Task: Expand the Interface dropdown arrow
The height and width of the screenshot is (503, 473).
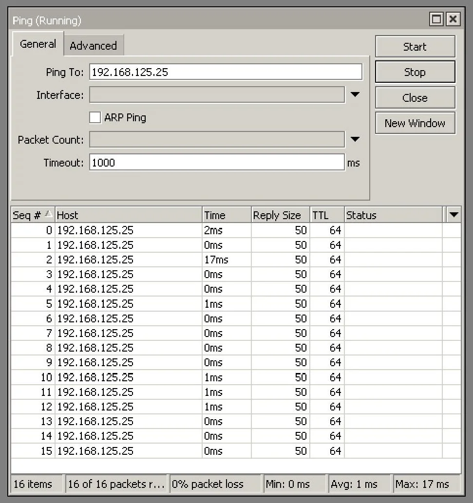Action: (355, 94)
